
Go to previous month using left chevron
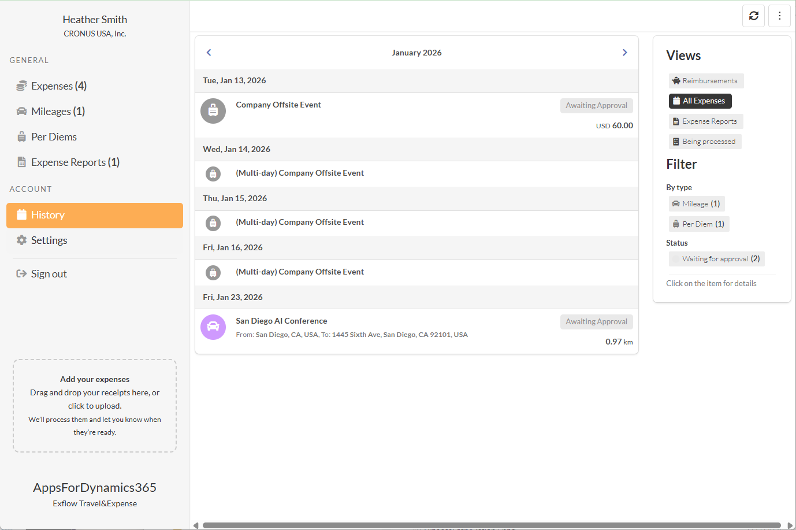[209, 53]
